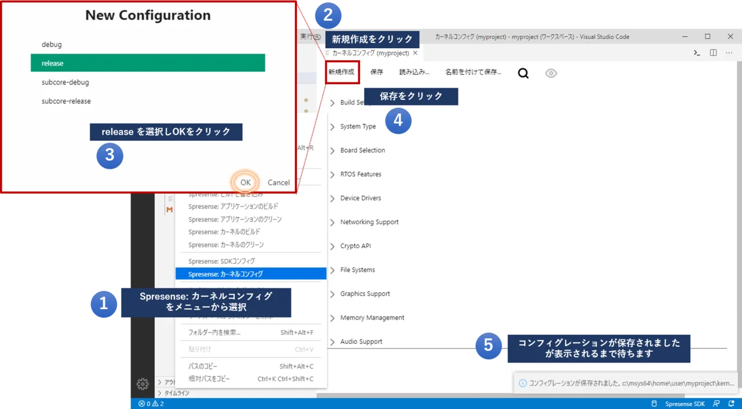Expand the Memory Management section
The width and height of the screenshot is (742, 409).
(368, 318)
